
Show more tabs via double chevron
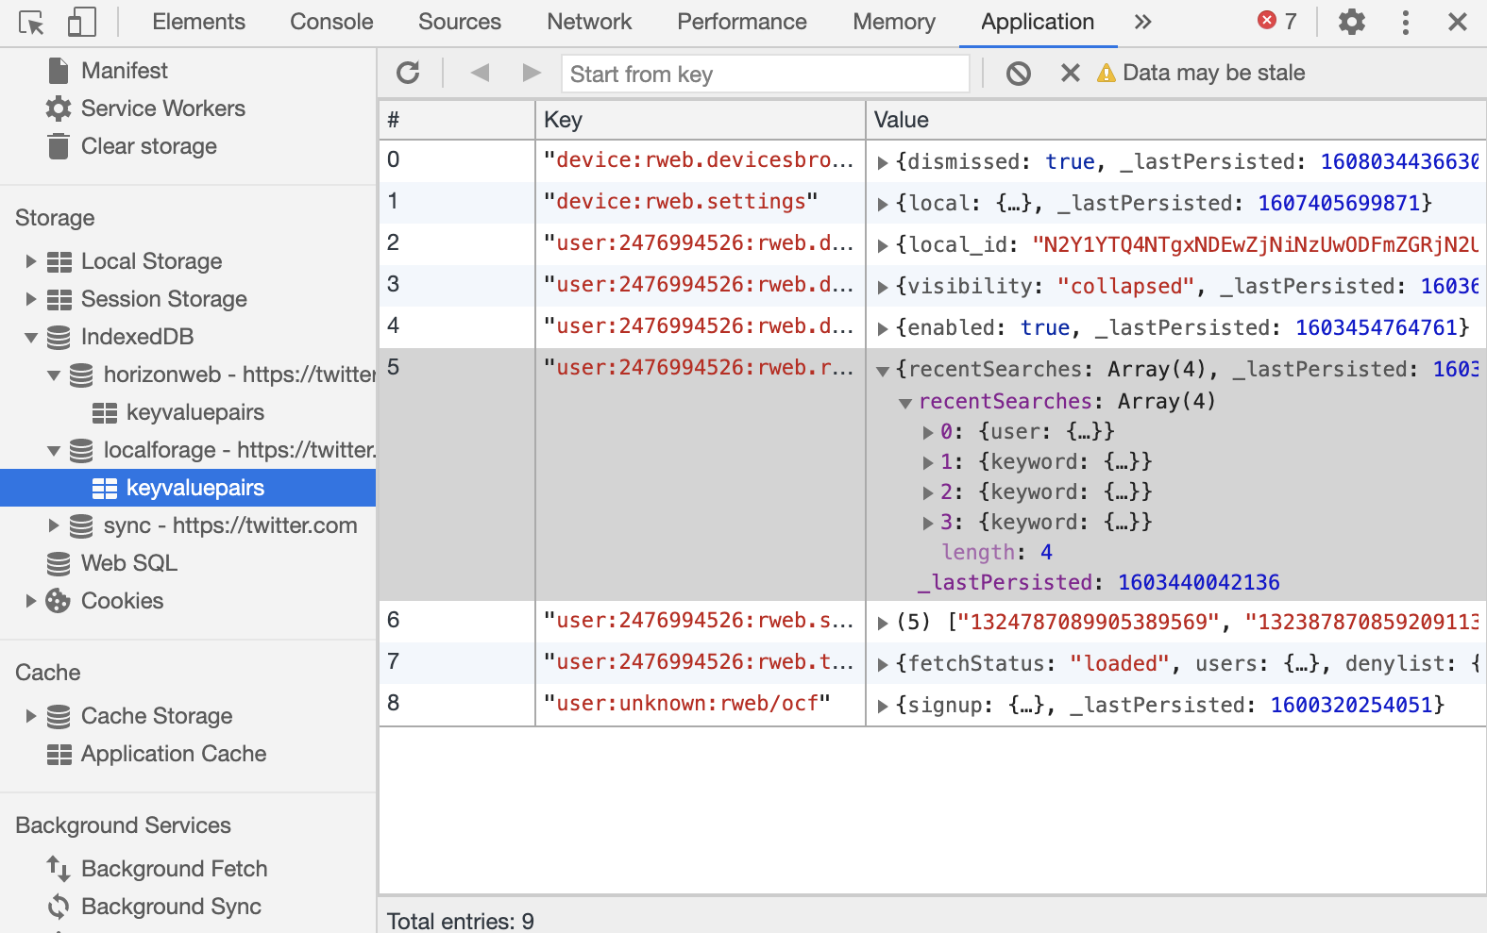[1142, 22]
